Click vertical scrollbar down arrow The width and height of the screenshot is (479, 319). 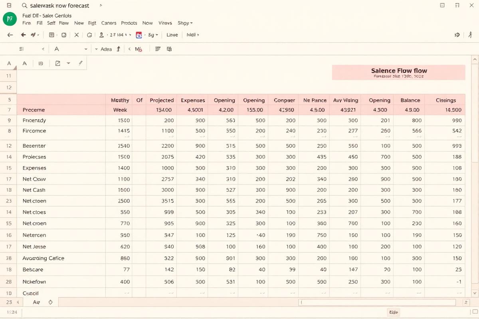coord(475,293)
